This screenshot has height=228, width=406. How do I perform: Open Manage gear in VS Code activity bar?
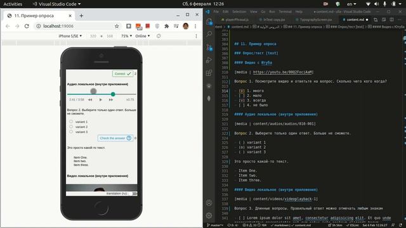click(x=209, y=215)
